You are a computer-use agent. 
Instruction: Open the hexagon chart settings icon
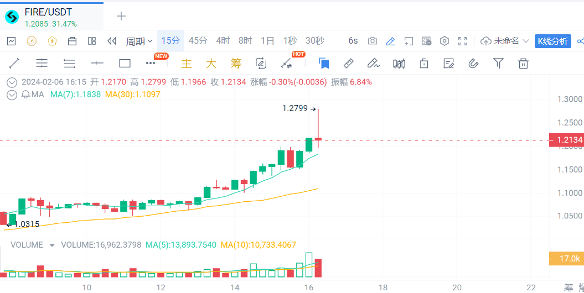pyautogui.click(x=445, y=41)
